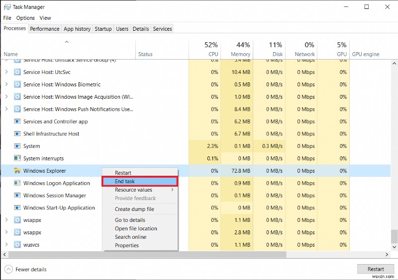The image size is (398, 280).
Task: Click the Service Host: UtcSvc gear icon
Action: coord(17,72)
